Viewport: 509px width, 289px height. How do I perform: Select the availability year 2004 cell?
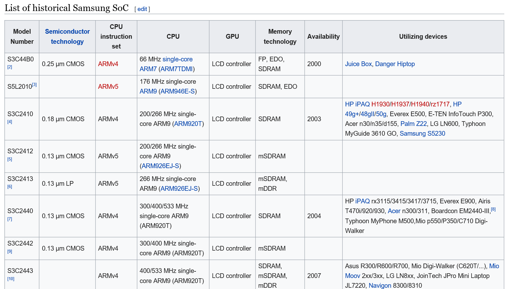[x=323, y=216]
